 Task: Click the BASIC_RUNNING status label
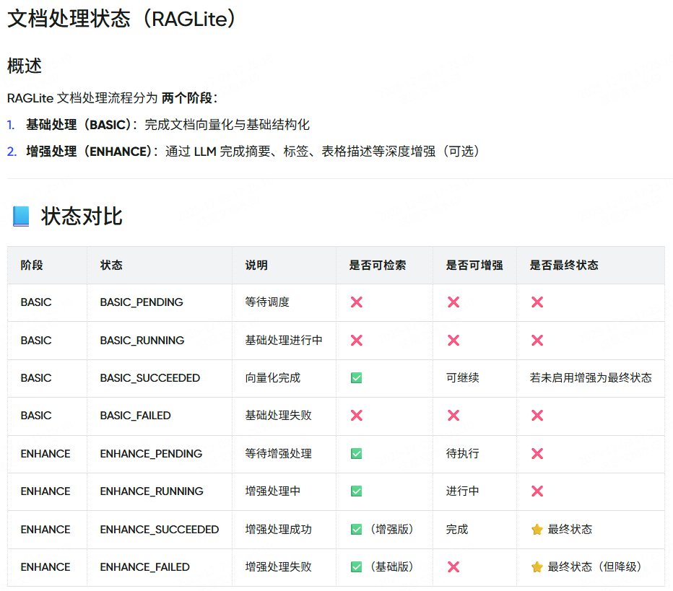click(142, 340)
